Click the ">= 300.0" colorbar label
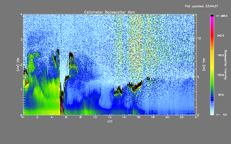 (221, 16)
